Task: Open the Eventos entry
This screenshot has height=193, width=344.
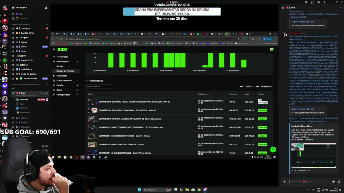Action: [30, 18]
